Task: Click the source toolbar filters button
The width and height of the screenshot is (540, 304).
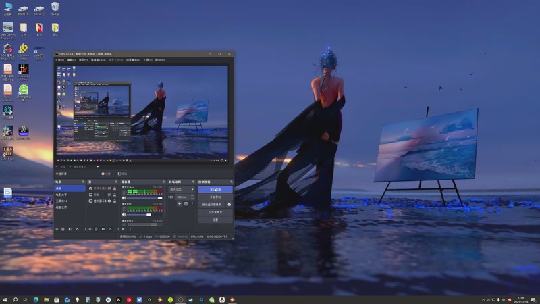Action: click(x=122, y=174)
